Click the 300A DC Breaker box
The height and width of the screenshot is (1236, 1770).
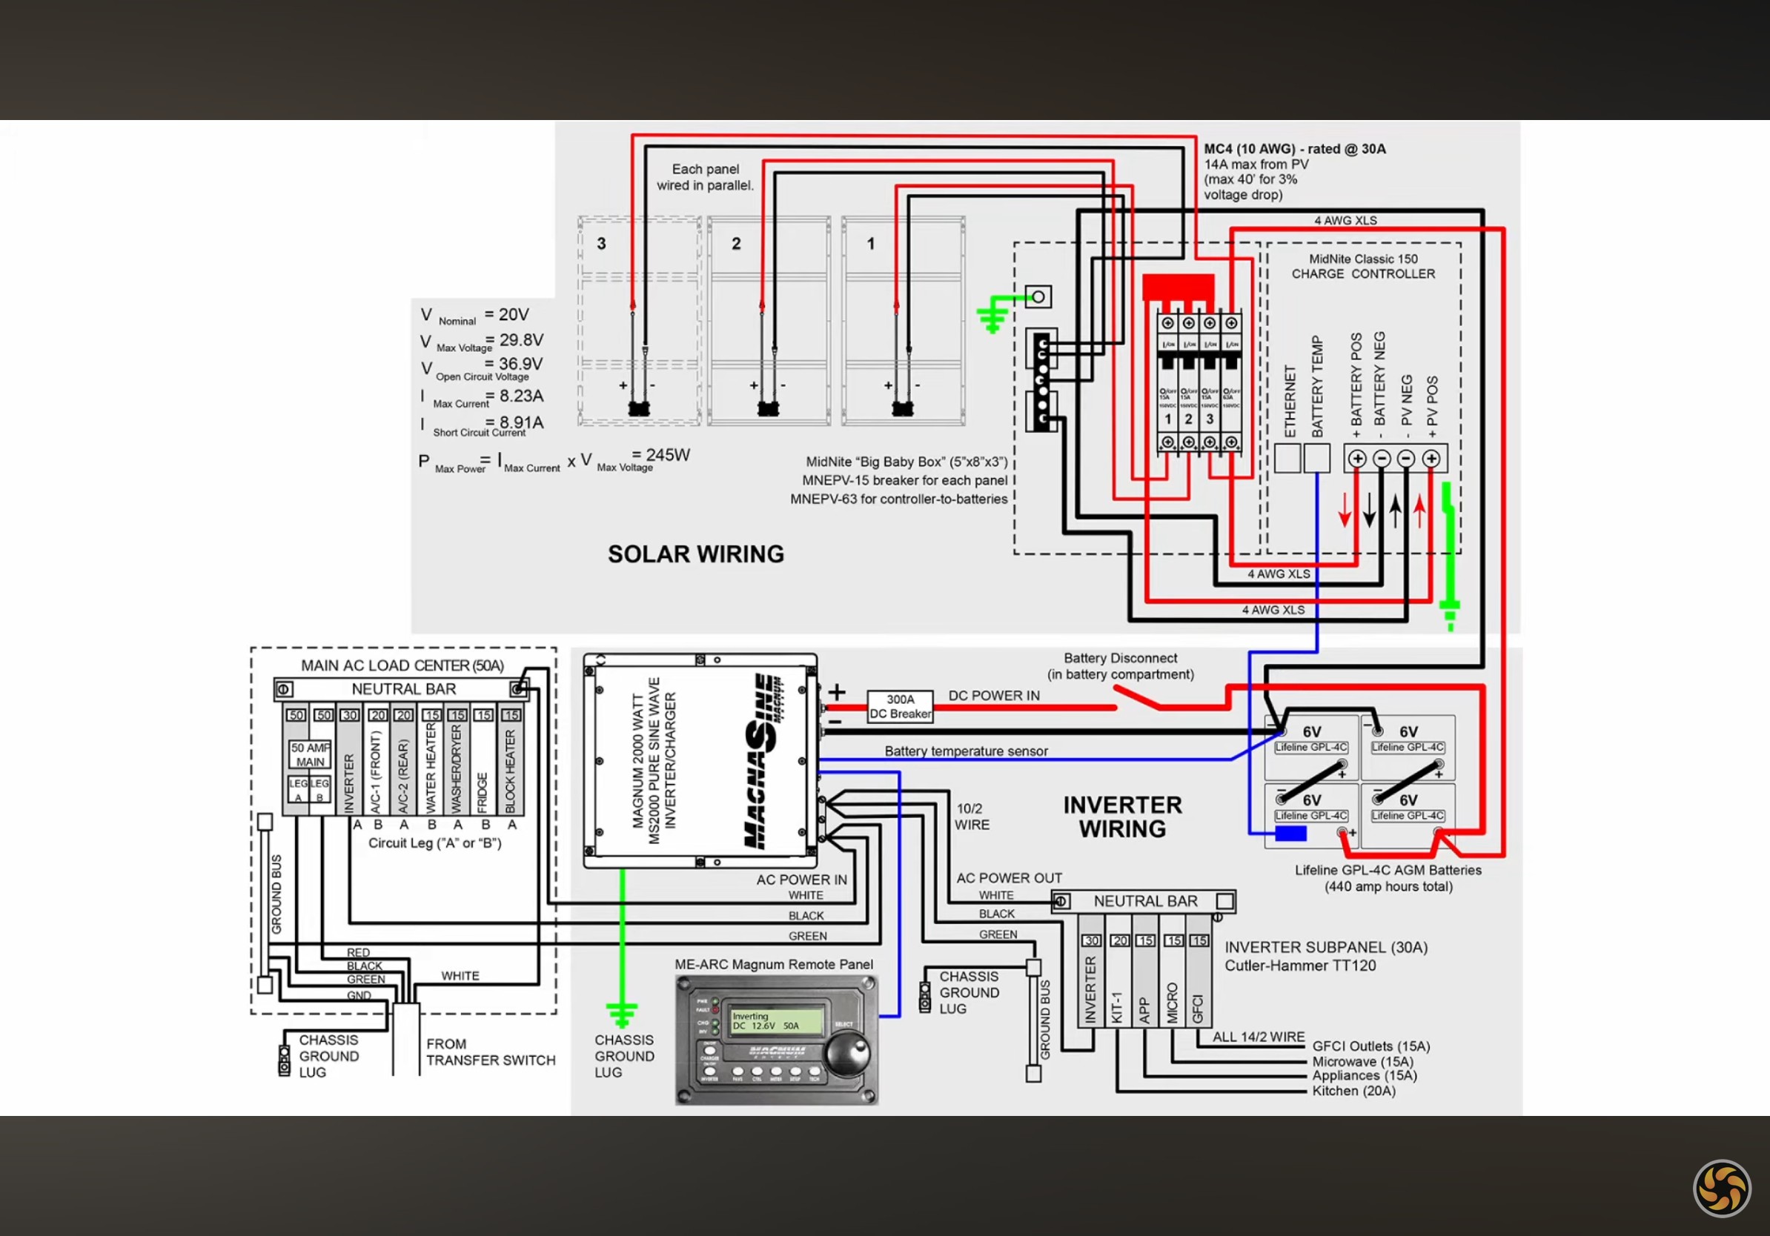click(901, 707)
